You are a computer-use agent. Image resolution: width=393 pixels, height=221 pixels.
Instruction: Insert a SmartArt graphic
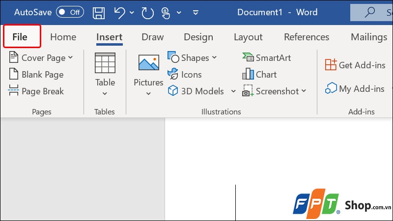pyautogui.click(x=266, y=58)
